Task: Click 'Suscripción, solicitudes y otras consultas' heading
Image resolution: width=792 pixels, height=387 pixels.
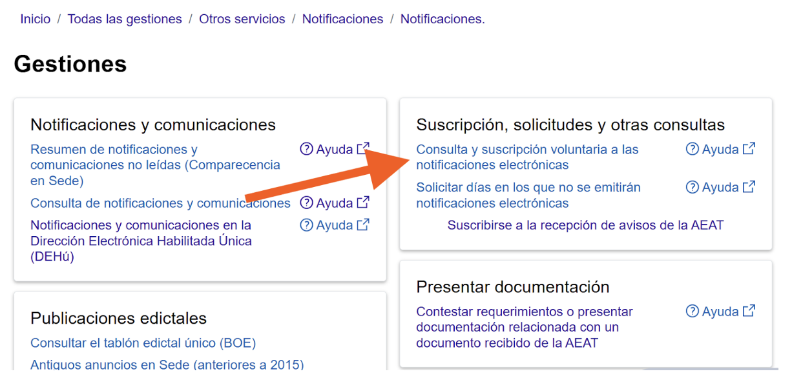Action: tap(570, 124)
